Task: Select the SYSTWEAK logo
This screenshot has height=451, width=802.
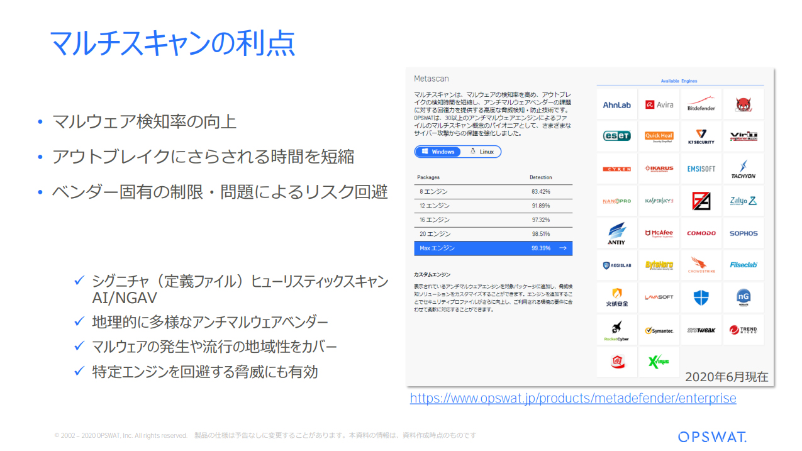Action: tap(701, 330)
